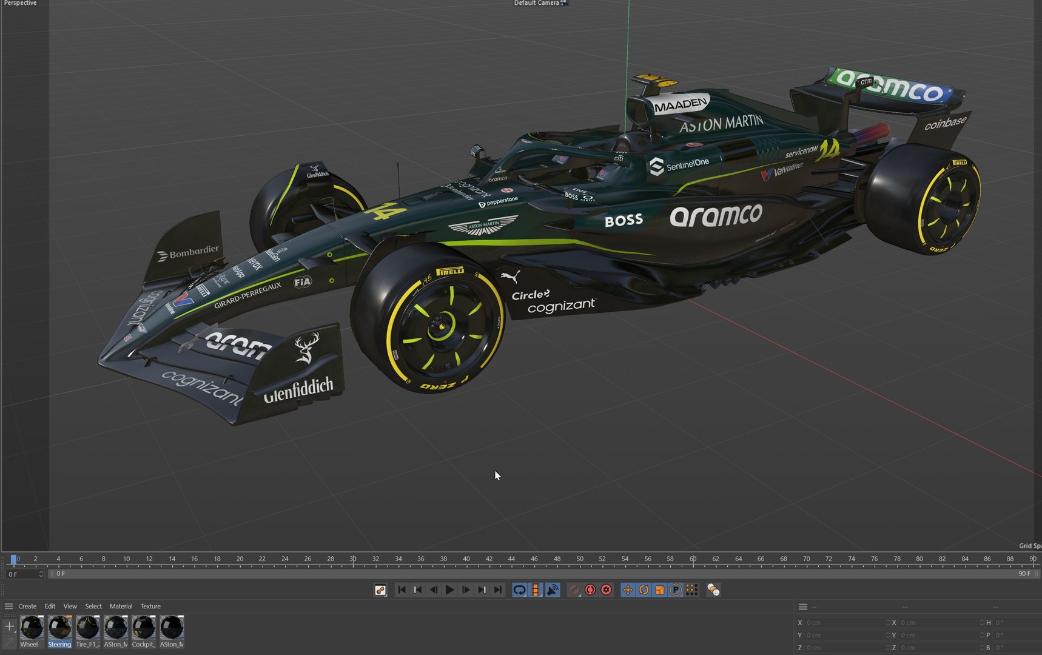Jump to the next key frame

tap(482, 589)
